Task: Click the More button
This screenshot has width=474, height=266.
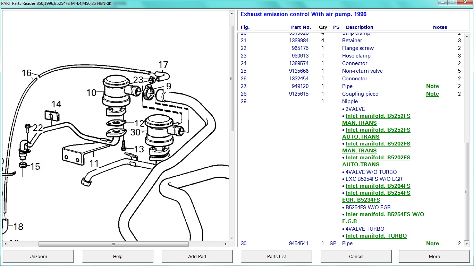Action: pyautogui.click(x=434, y=257)
